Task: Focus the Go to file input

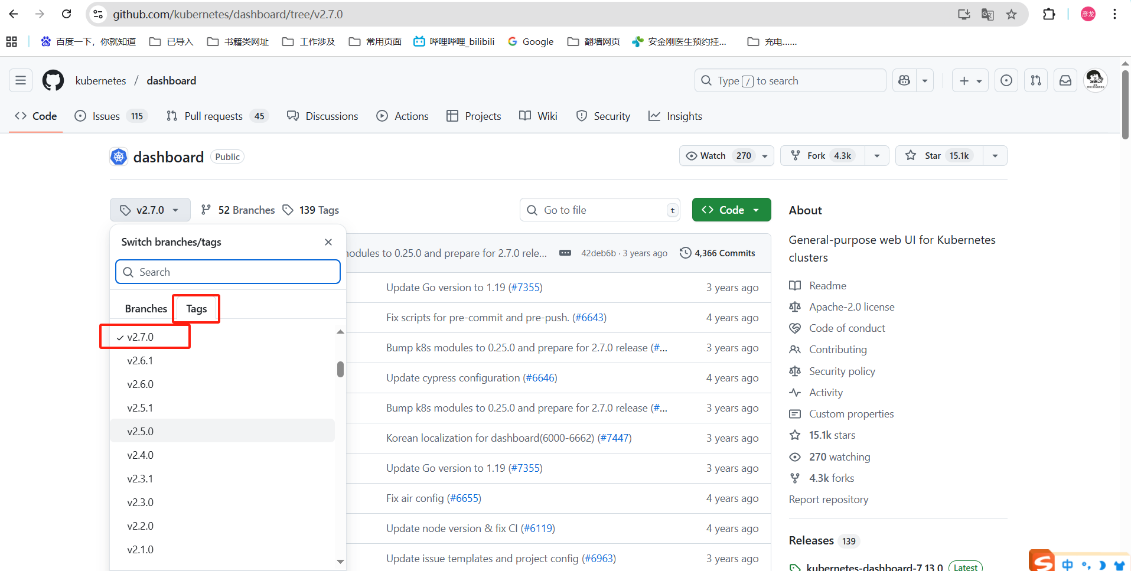Action: [x=600, y=210]
